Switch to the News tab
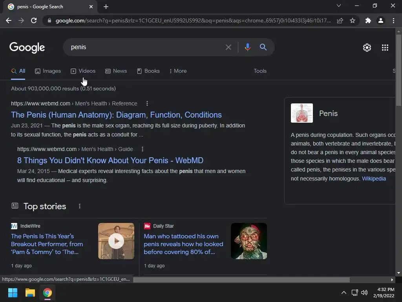The width and height of the screenshot is (402, 302). (116, 71)
